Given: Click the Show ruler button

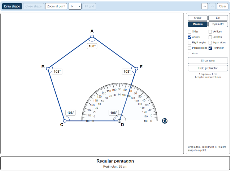Looking at the screenshot, I should point(208,61).
